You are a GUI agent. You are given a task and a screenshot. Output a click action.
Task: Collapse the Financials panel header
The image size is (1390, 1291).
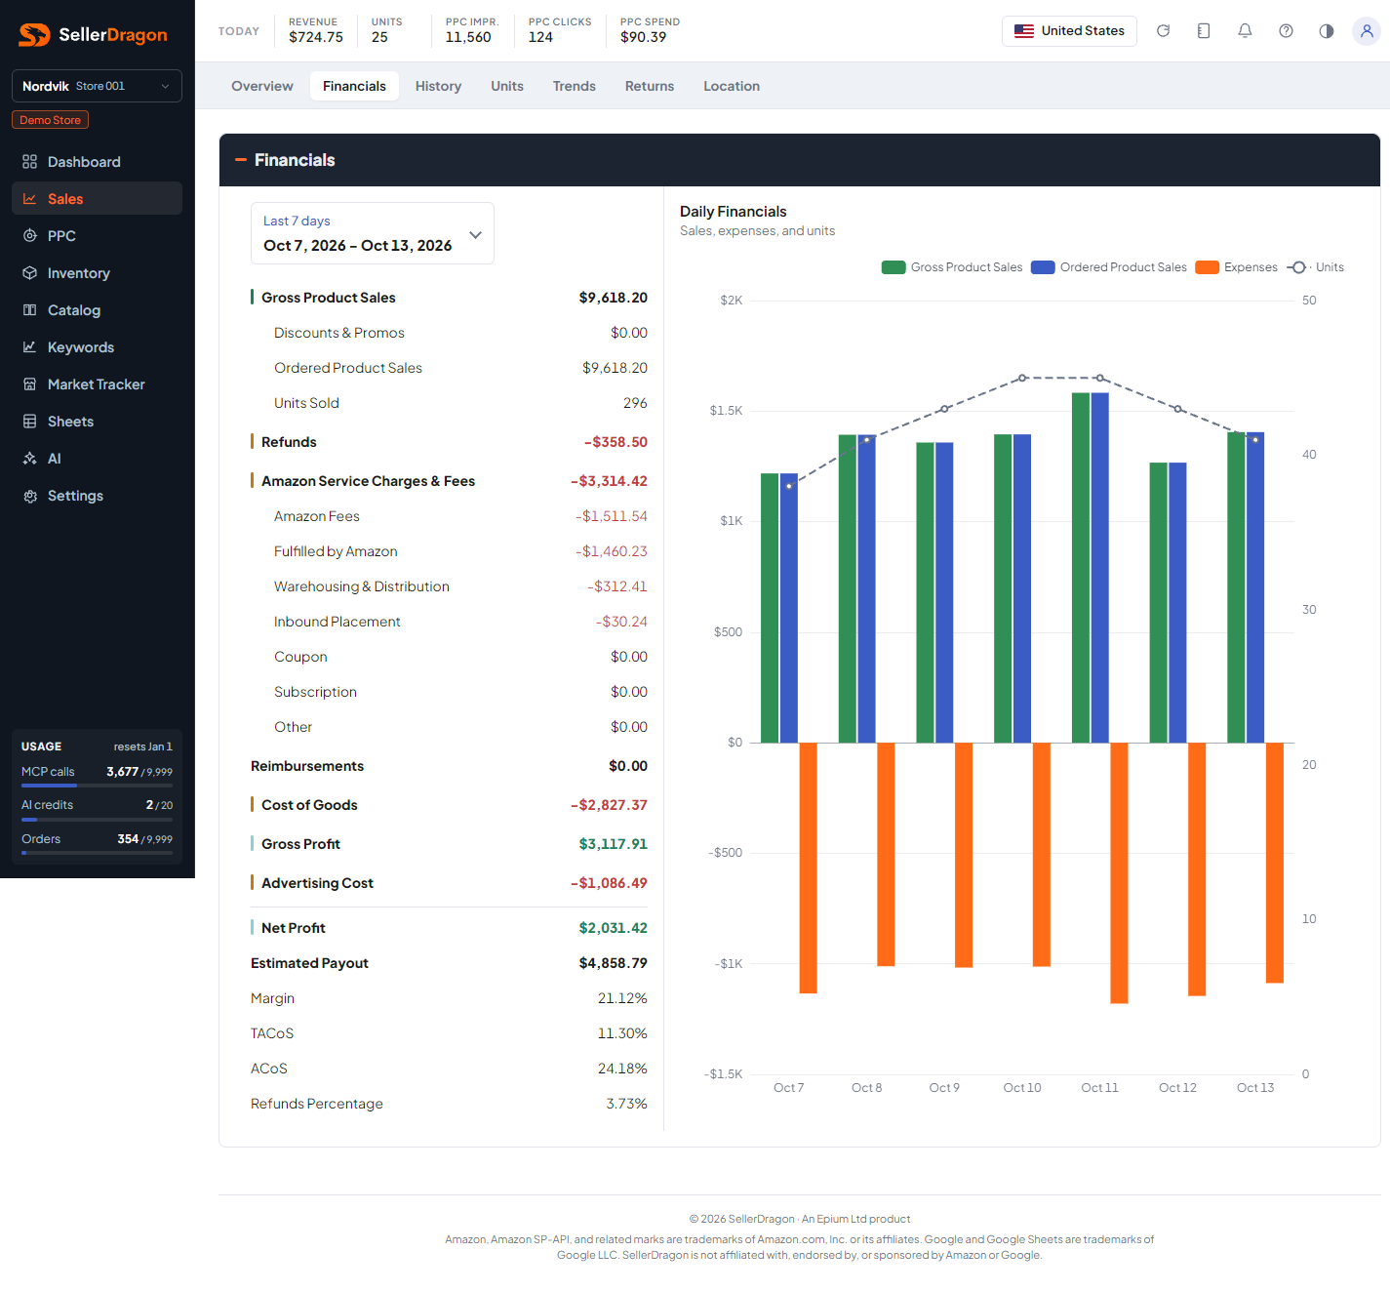click(x=800, y=160)
